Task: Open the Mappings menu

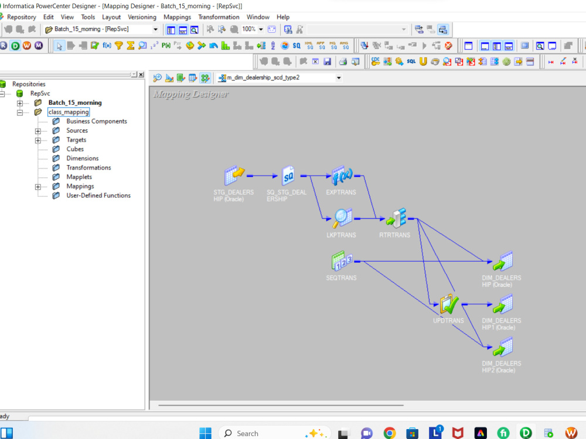Action: click(x=177, y=17)
